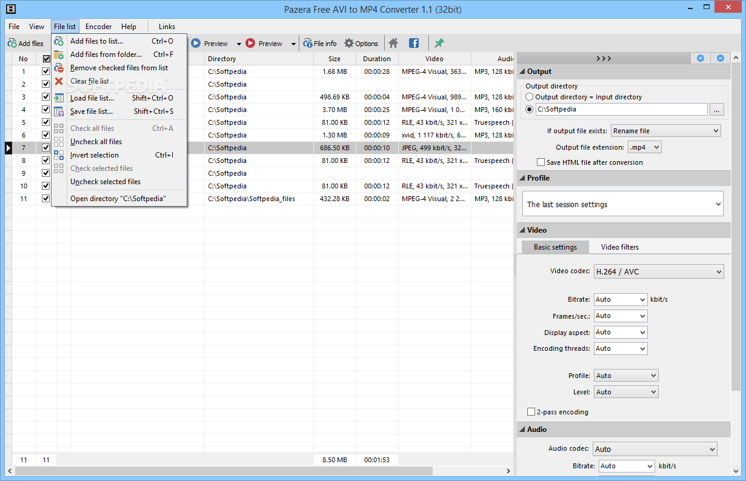Select Output directory = Input directory radio
Screen dimensions: 746x481
coord(530,97)
